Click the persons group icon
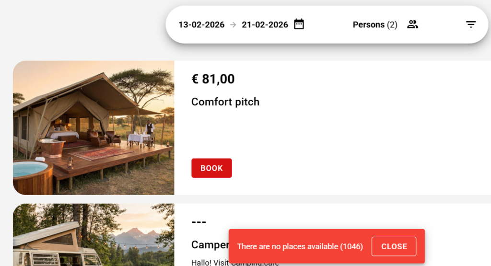Screen dimensions: 491x266 pos(412,24)
